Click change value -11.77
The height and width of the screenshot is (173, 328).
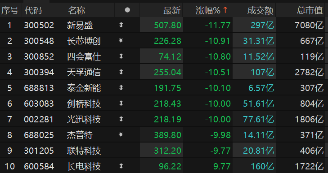(x=218, y=25)
